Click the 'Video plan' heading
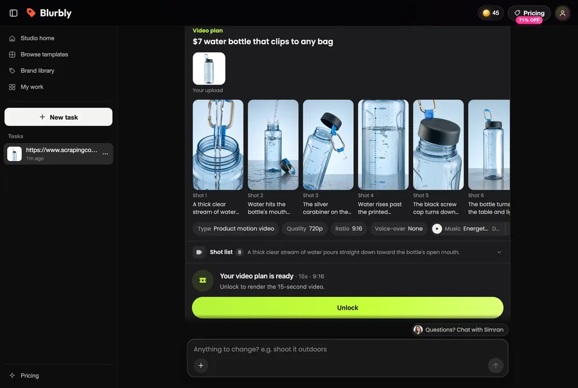The height and width of the screenshot is (388, 578). 207,31
